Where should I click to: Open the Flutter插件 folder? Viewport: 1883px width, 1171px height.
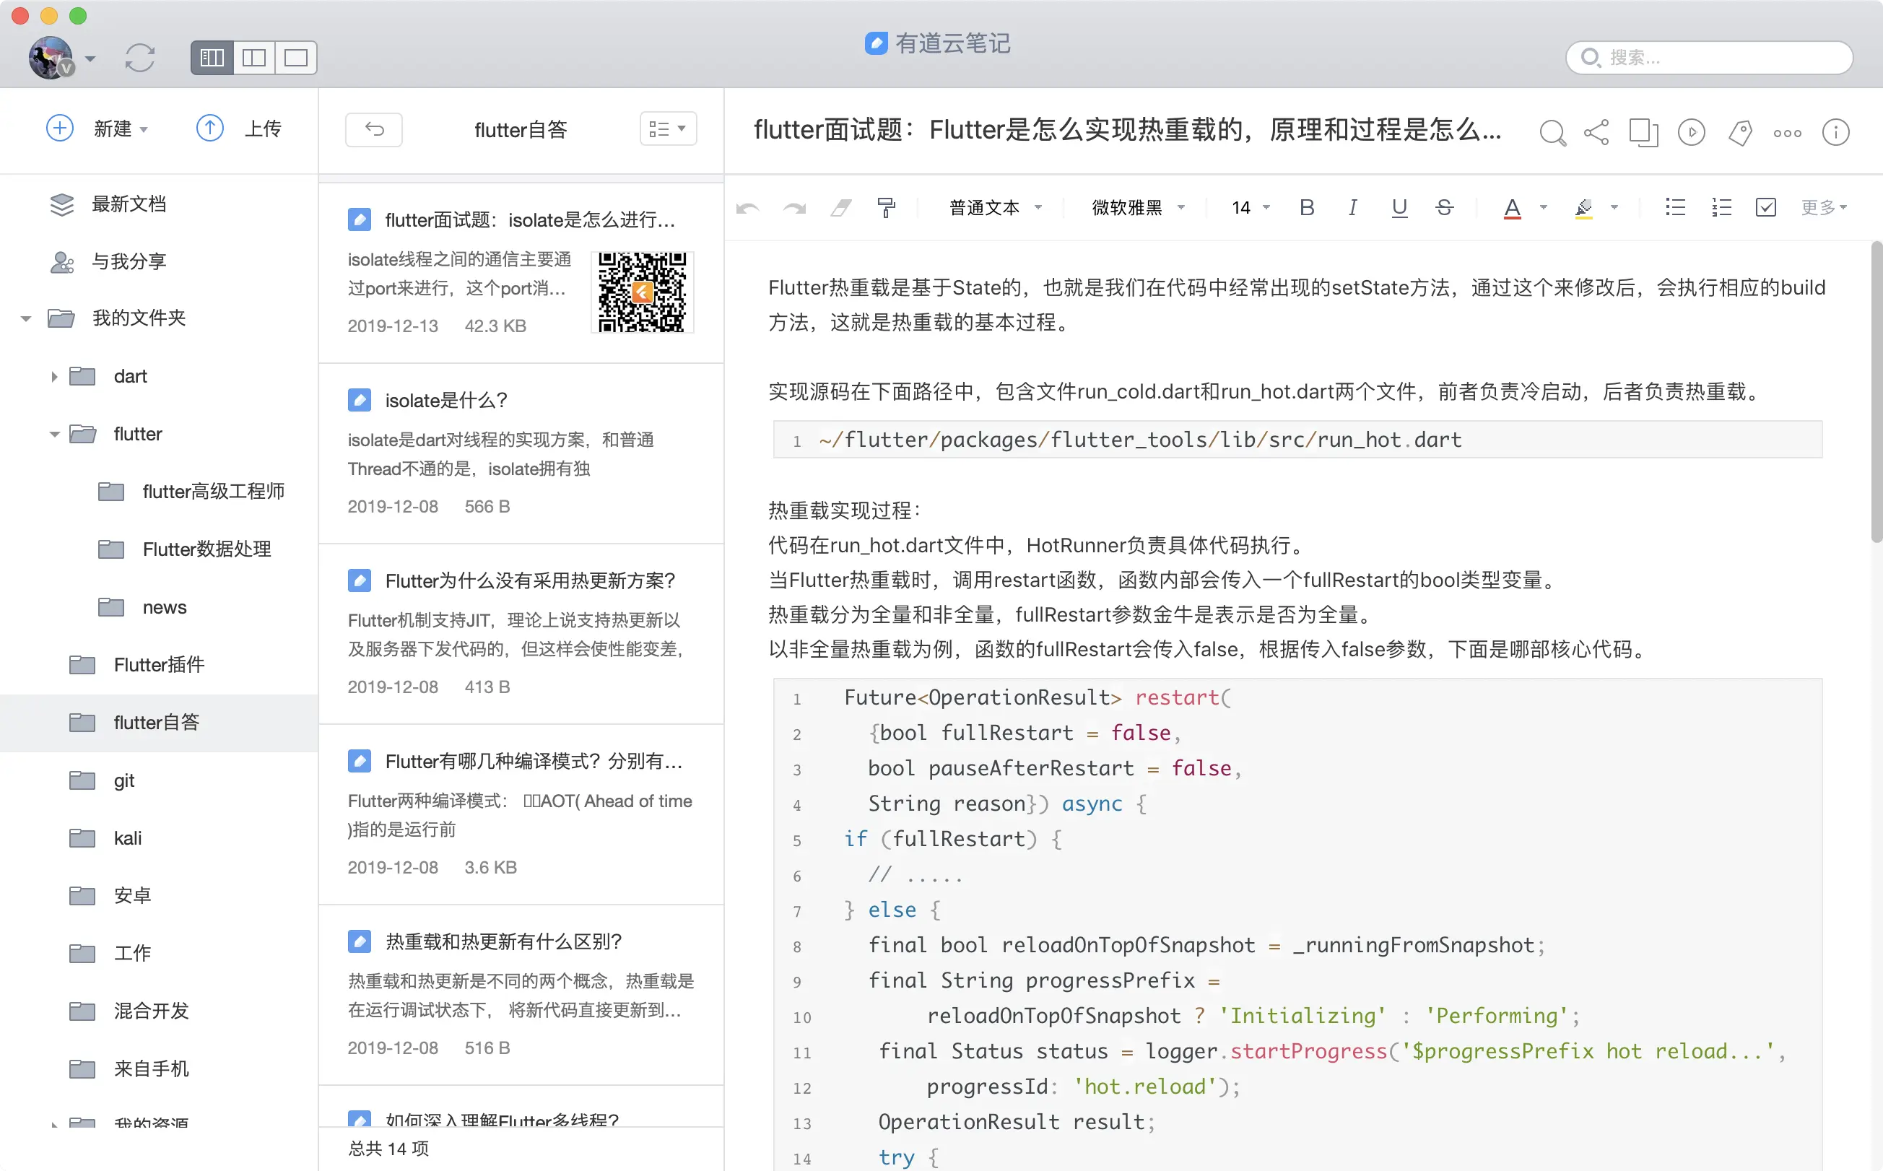(x=159, y=665)
